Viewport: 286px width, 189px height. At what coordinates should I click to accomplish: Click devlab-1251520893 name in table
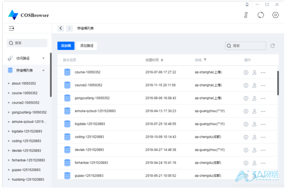[x=89, y=150]
